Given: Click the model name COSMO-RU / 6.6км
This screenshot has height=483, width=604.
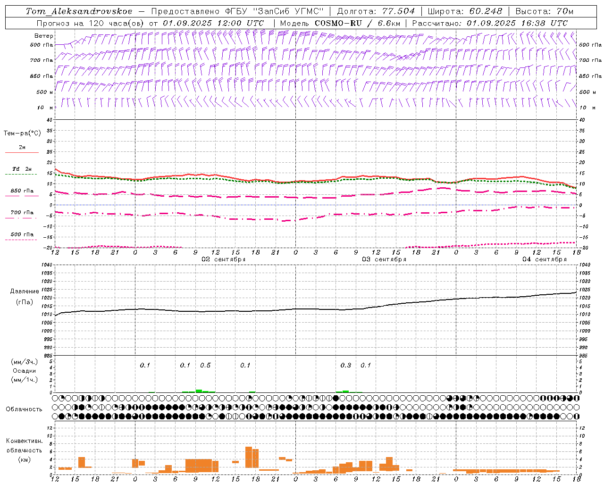Looking at the screenshot, I should 357,23.
